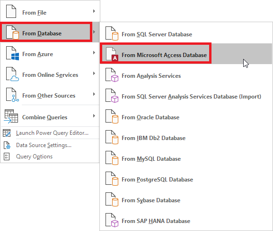Screen dimensions: 273x231
Task: Click the Data Source Settings gear icon
Action: (7, 145)
